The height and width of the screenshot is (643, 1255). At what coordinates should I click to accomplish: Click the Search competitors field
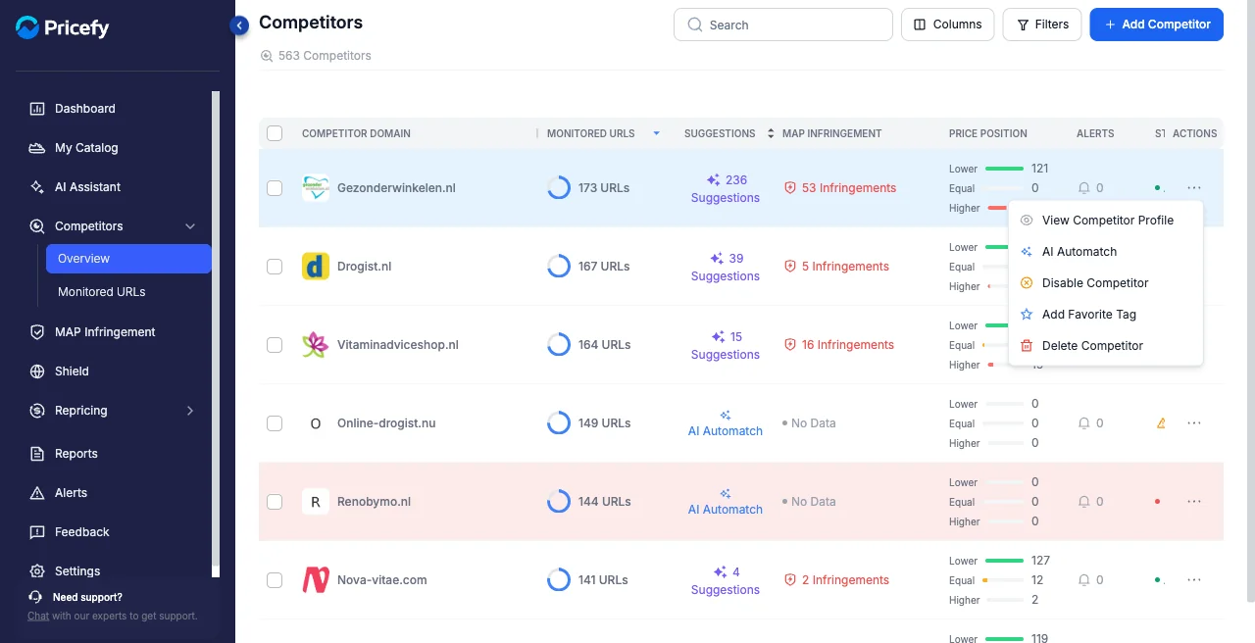tap(783, 25)
